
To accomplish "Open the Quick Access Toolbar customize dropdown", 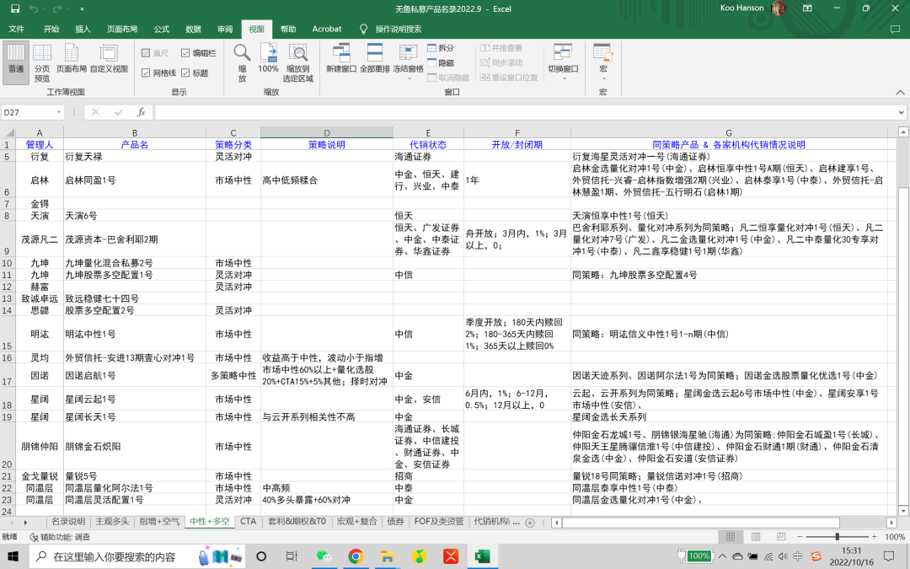I will [x=82, y=8].
